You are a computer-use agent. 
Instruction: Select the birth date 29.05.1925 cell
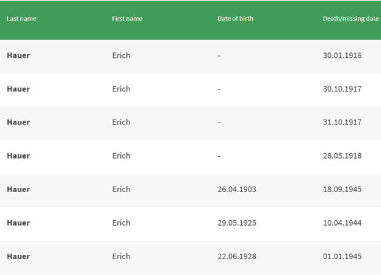tap(237, 223)
